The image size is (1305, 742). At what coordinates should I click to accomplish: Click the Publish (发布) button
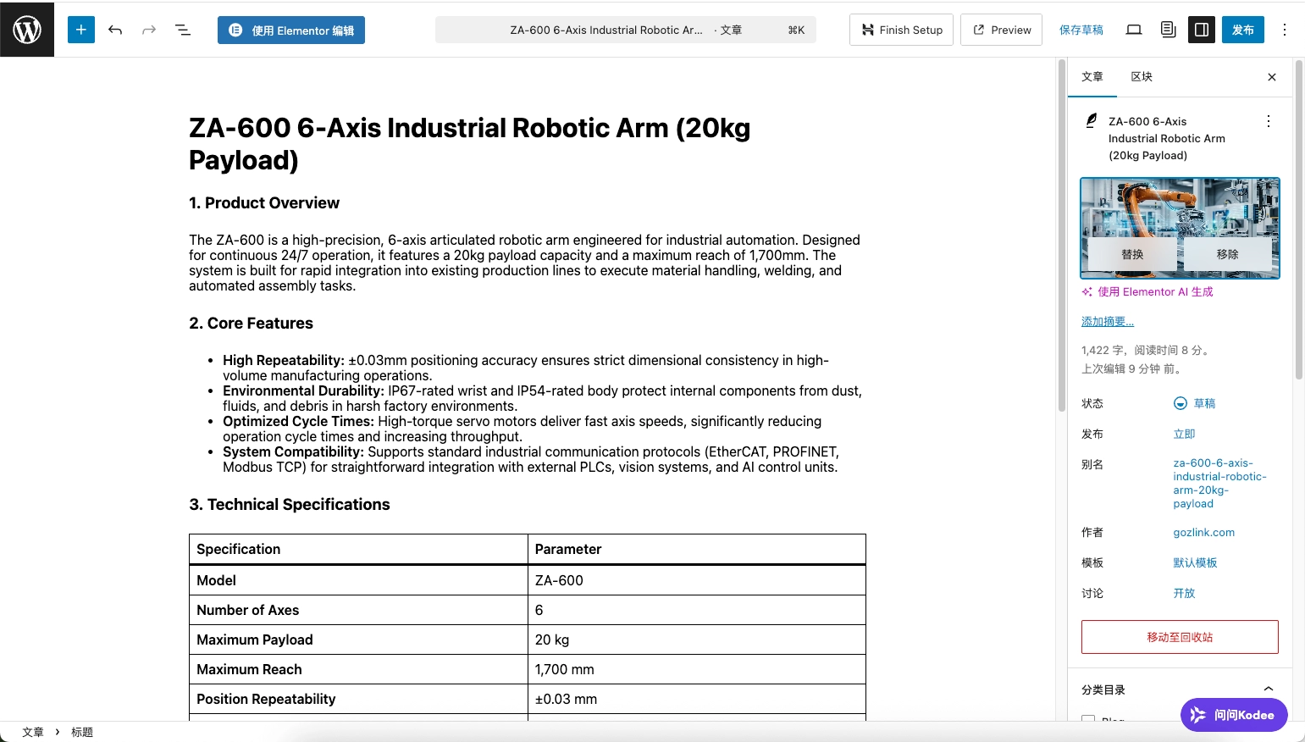[x=1243, y=30]
